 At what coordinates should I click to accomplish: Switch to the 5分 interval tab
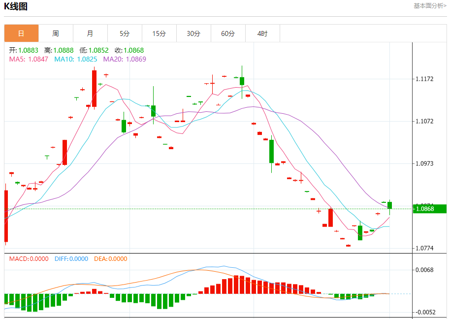tap(125, 33)
